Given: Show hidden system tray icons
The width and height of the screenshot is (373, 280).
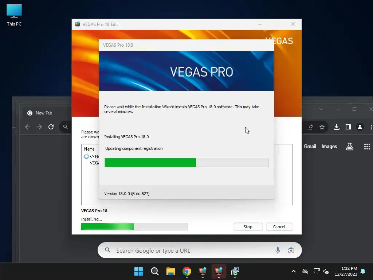Looking at the screenshot, I should coord(294,271).
